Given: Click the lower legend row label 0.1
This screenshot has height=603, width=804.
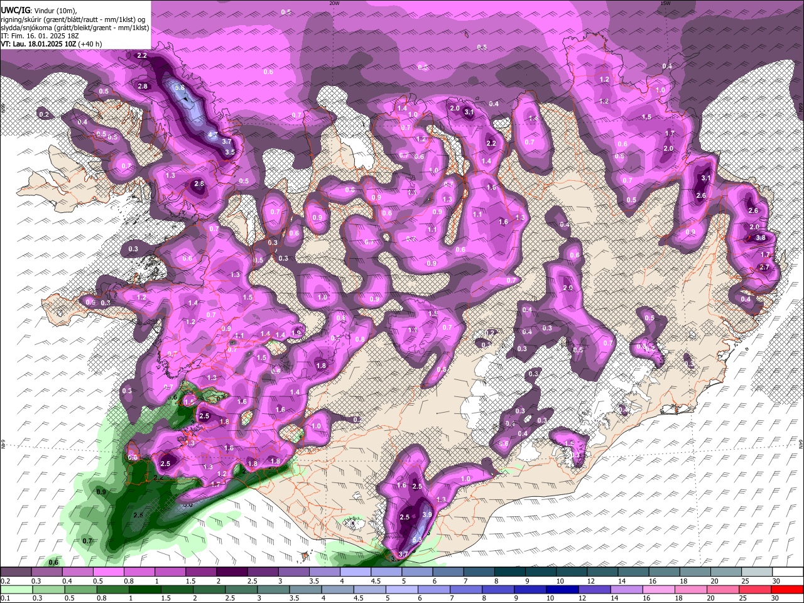Looking at the screenshot, I should point(6,598).
